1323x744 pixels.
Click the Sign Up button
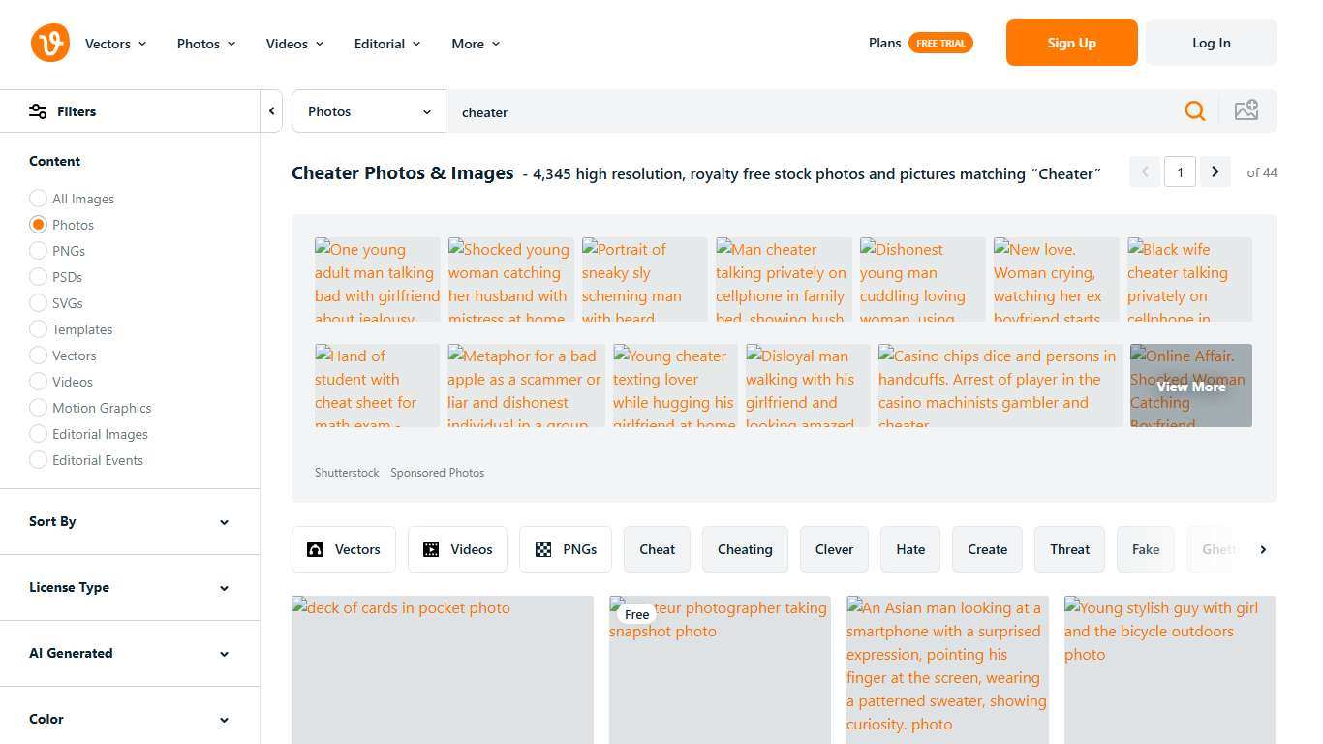coord(1071,43)
